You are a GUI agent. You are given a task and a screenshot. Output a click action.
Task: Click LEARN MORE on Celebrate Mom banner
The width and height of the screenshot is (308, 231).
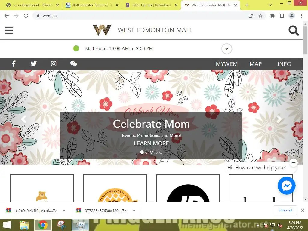click(x=152, y=143)
